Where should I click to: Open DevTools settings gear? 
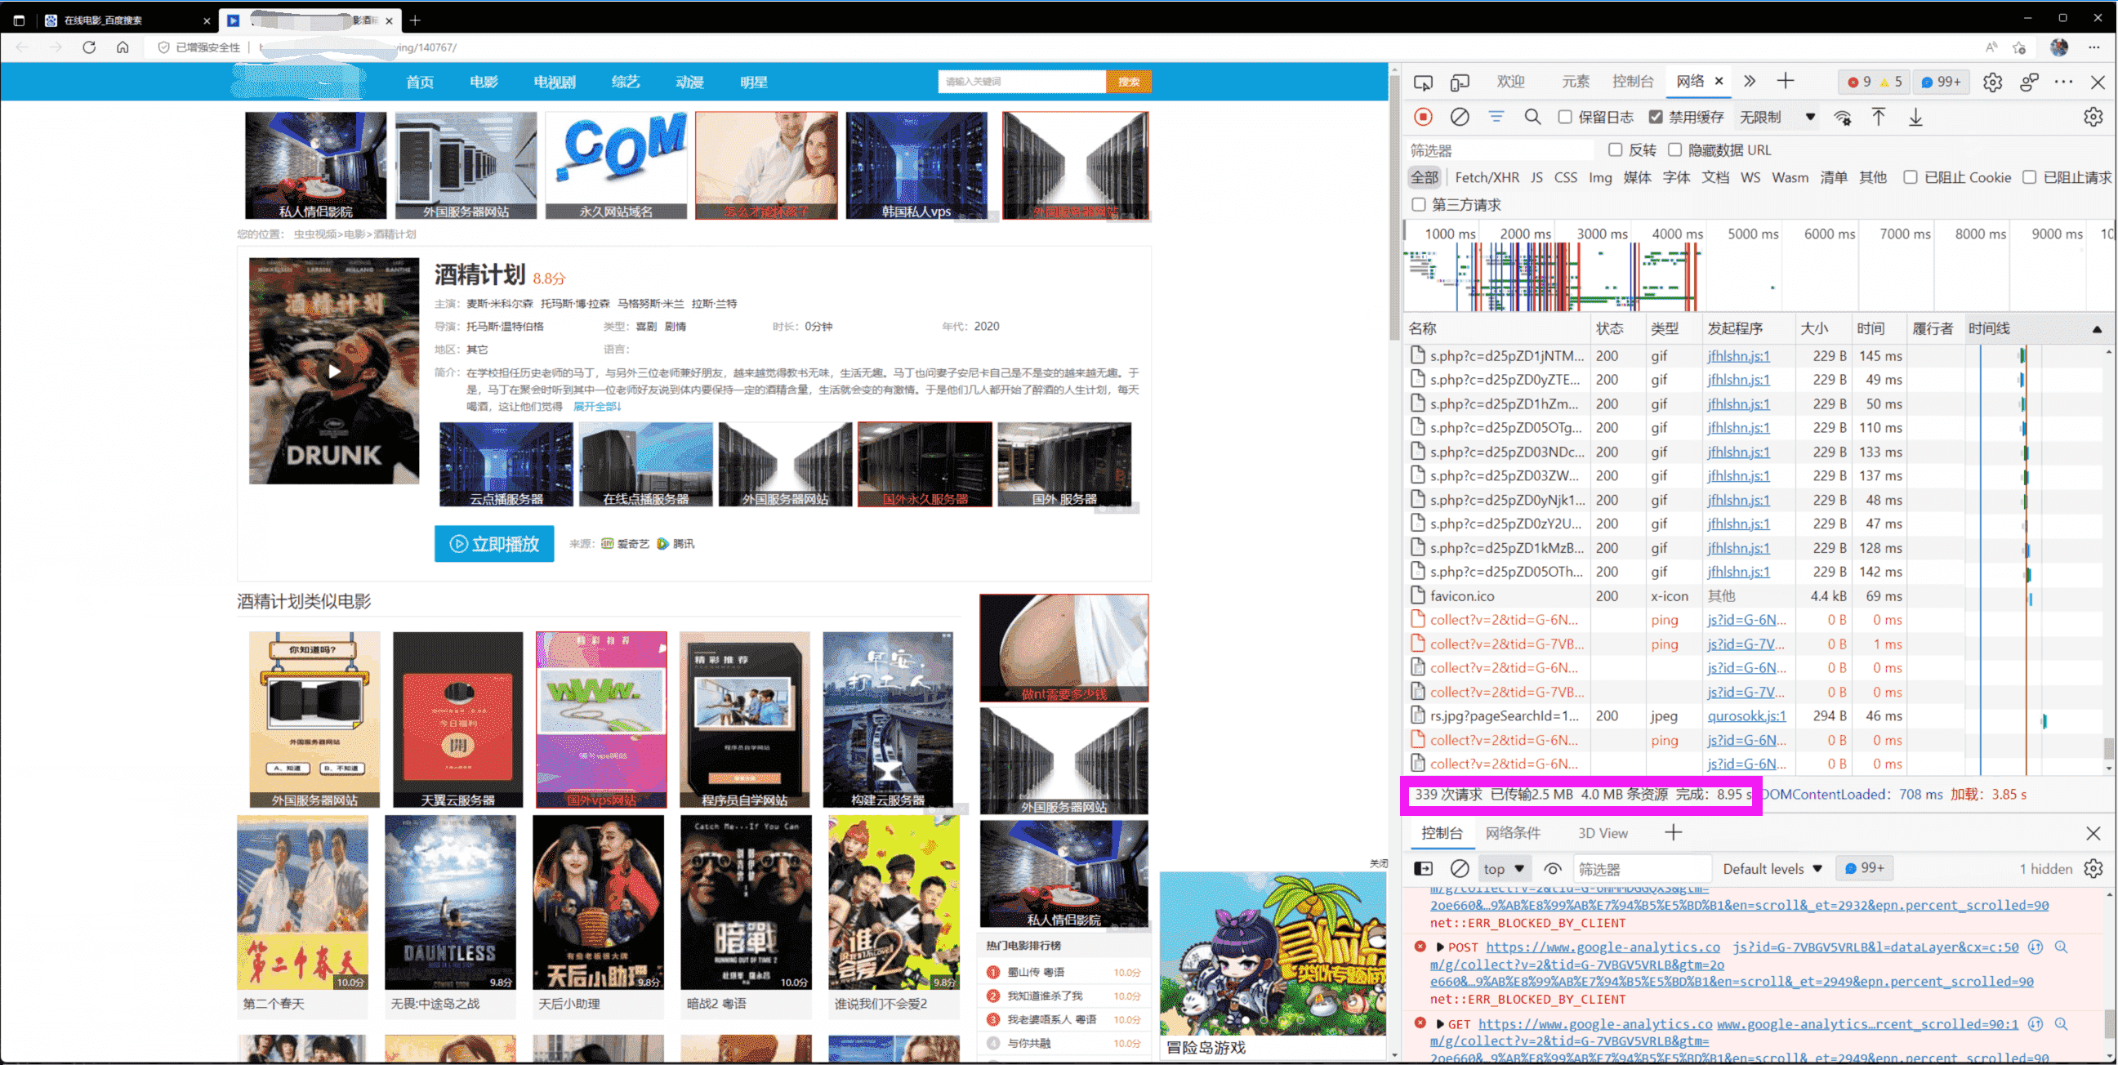pos(1992,82)
